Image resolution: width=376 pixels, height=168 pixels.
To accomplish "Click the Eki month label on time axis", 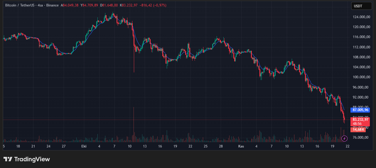I will (x=84, y=146).
